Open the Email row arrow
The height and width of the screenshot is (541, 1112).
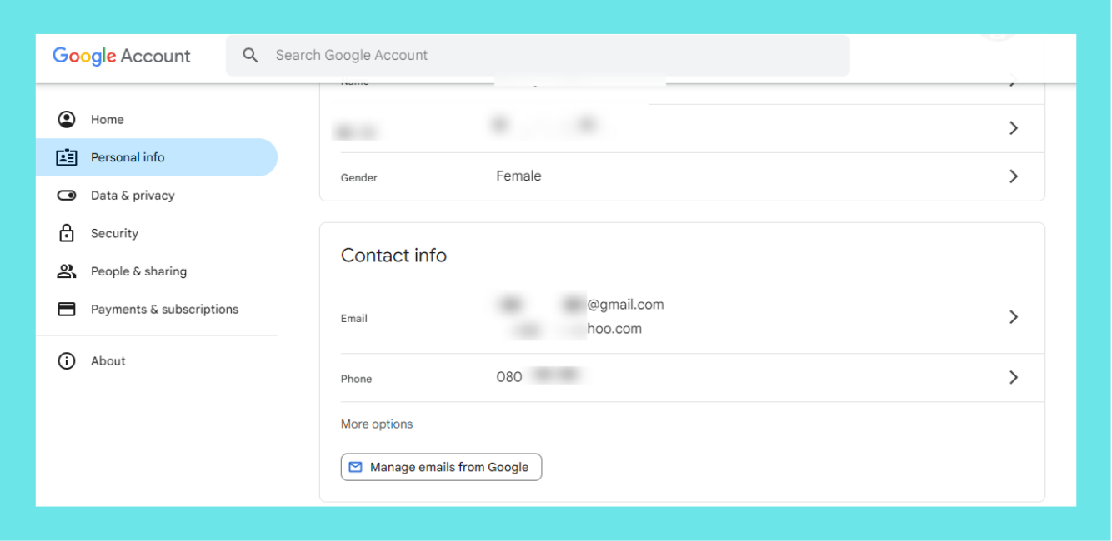1013,317
